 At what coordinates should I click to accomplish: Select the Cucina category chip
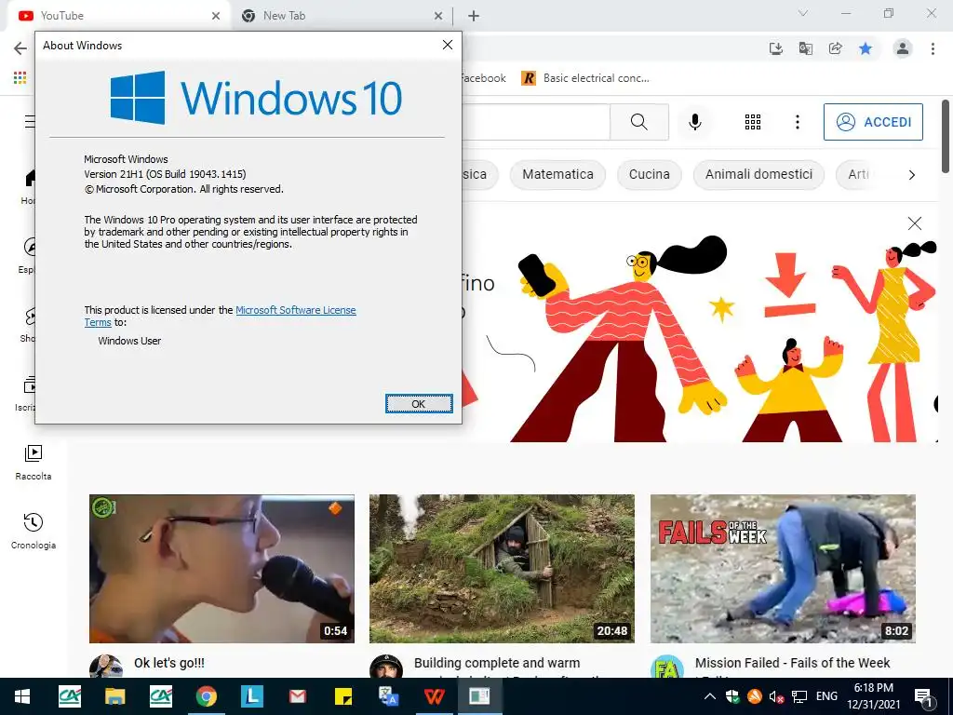[x=649, y=174]
